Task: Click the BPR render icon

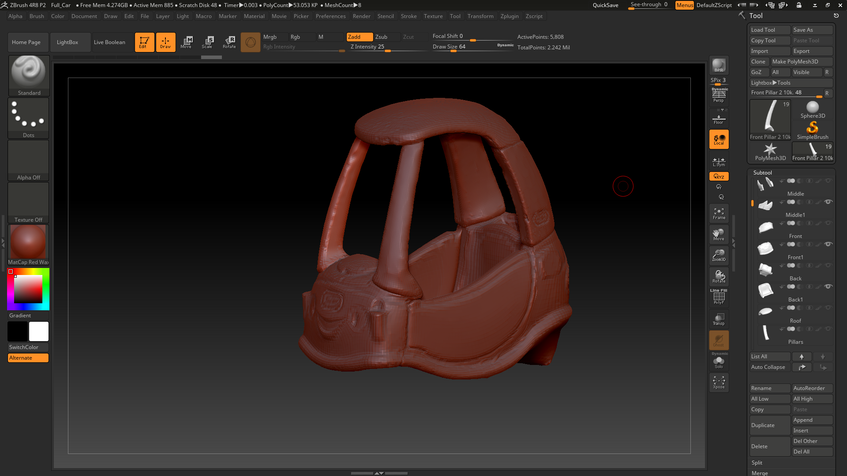Action: coord(719,66)
